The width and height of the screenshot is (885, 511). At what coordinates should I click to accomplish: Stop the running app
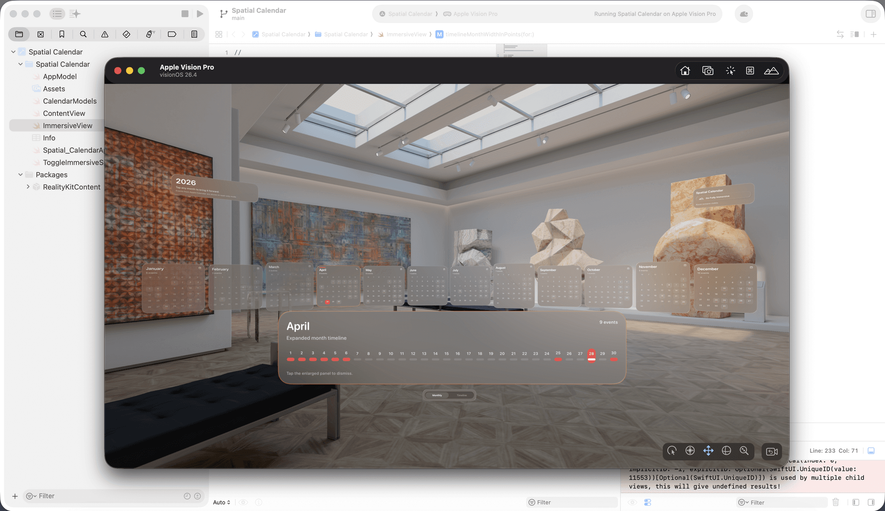pos(185,14)
